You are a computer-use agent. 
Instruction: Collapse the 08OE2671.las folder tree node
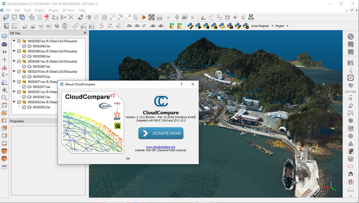[14, 81]
